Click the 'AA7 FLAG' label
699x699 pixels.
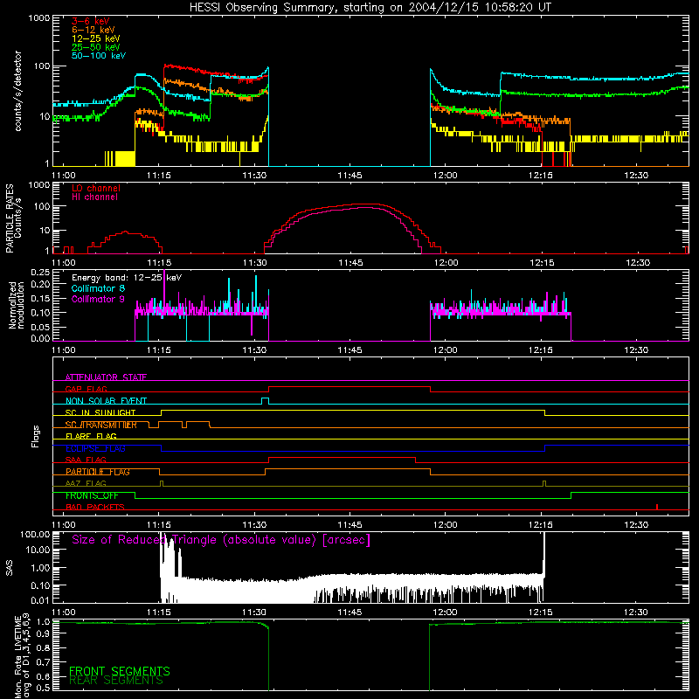click(86, 483)
